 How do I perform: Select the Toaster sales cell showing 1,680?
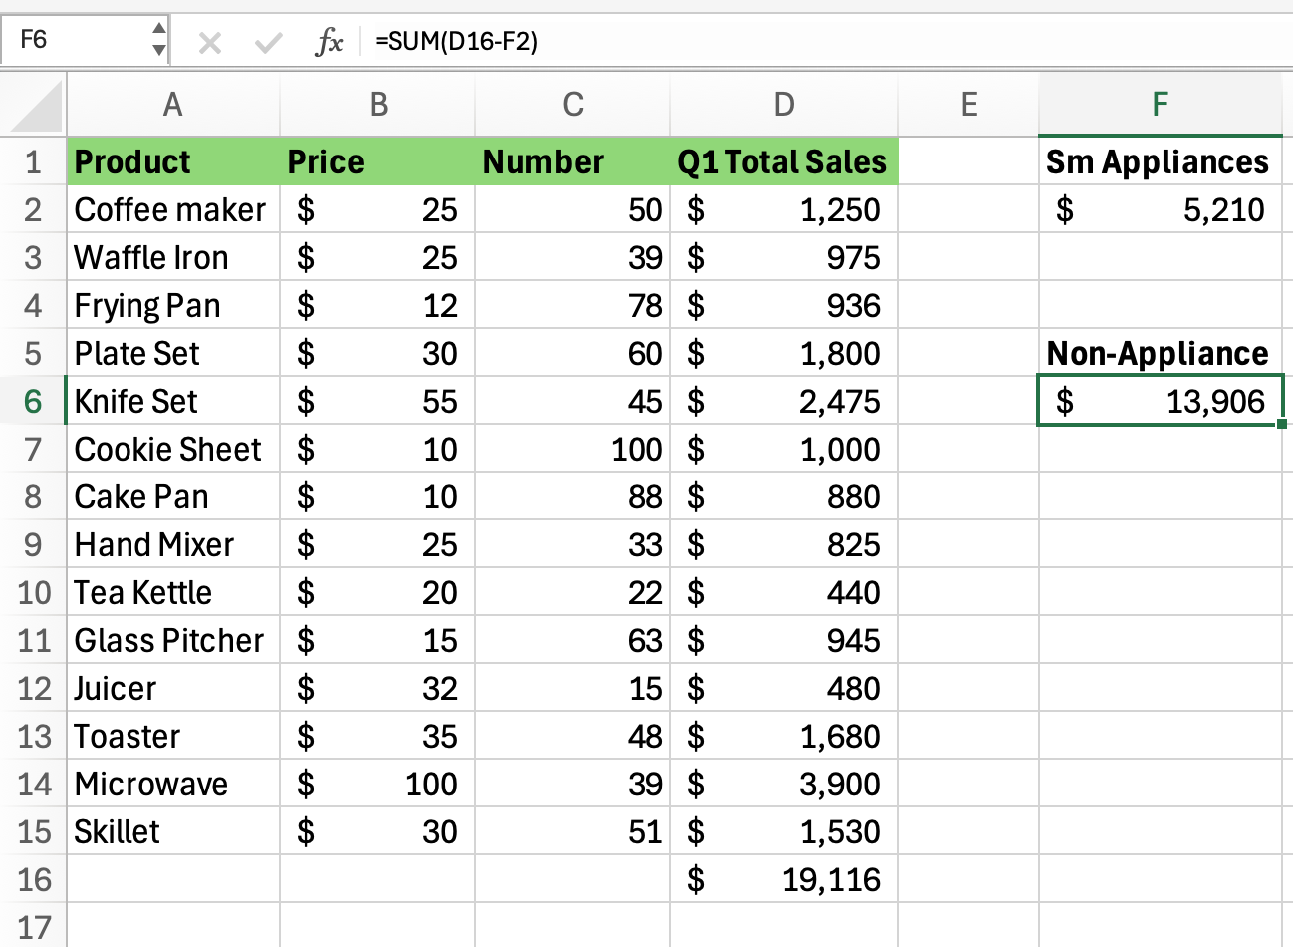[x=784, y=736]
